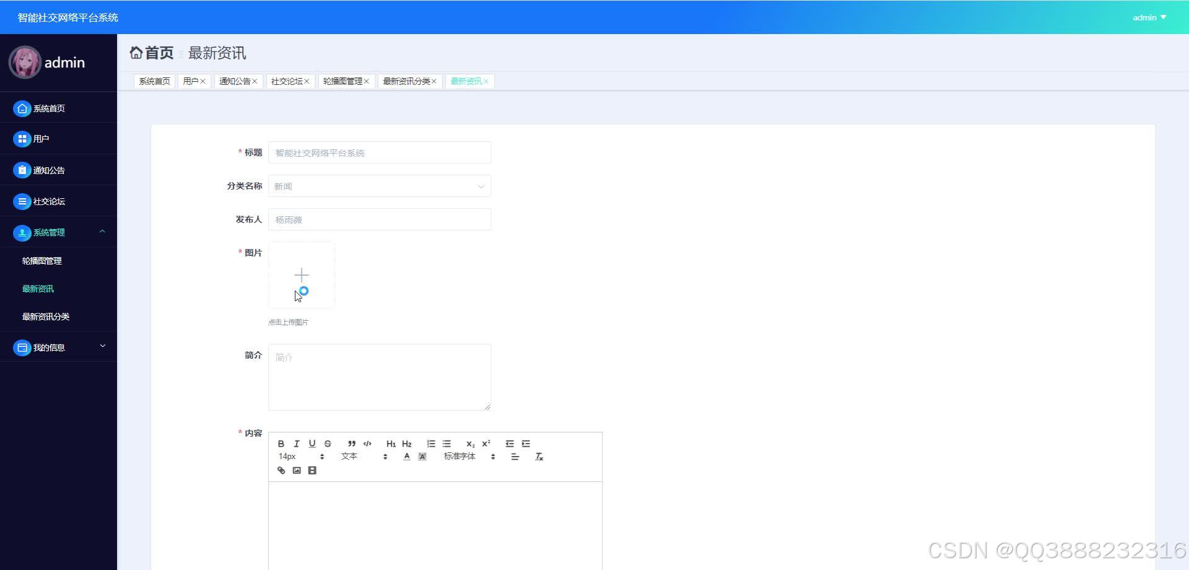
Task: Create an ordered numbered list
Action: coord(431,444)
